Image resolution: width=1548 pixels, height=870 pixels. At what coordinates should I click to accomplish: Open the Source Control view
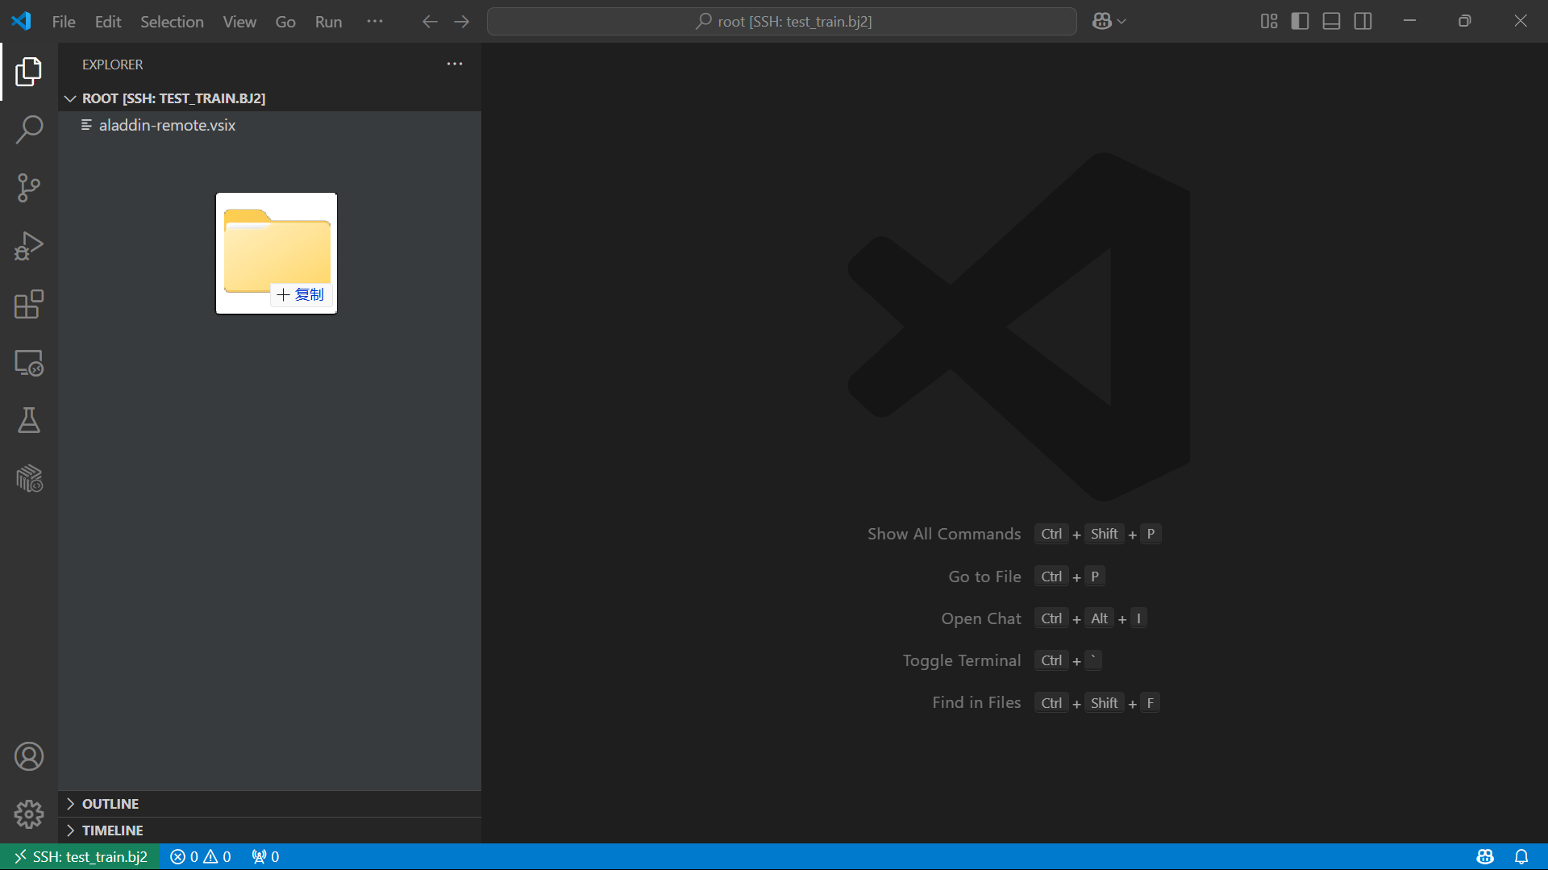29,188
